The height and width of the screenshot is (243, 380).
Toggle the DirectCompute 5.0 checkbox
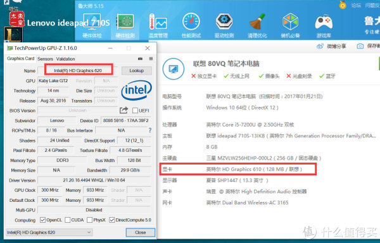[x=111, y=220]
